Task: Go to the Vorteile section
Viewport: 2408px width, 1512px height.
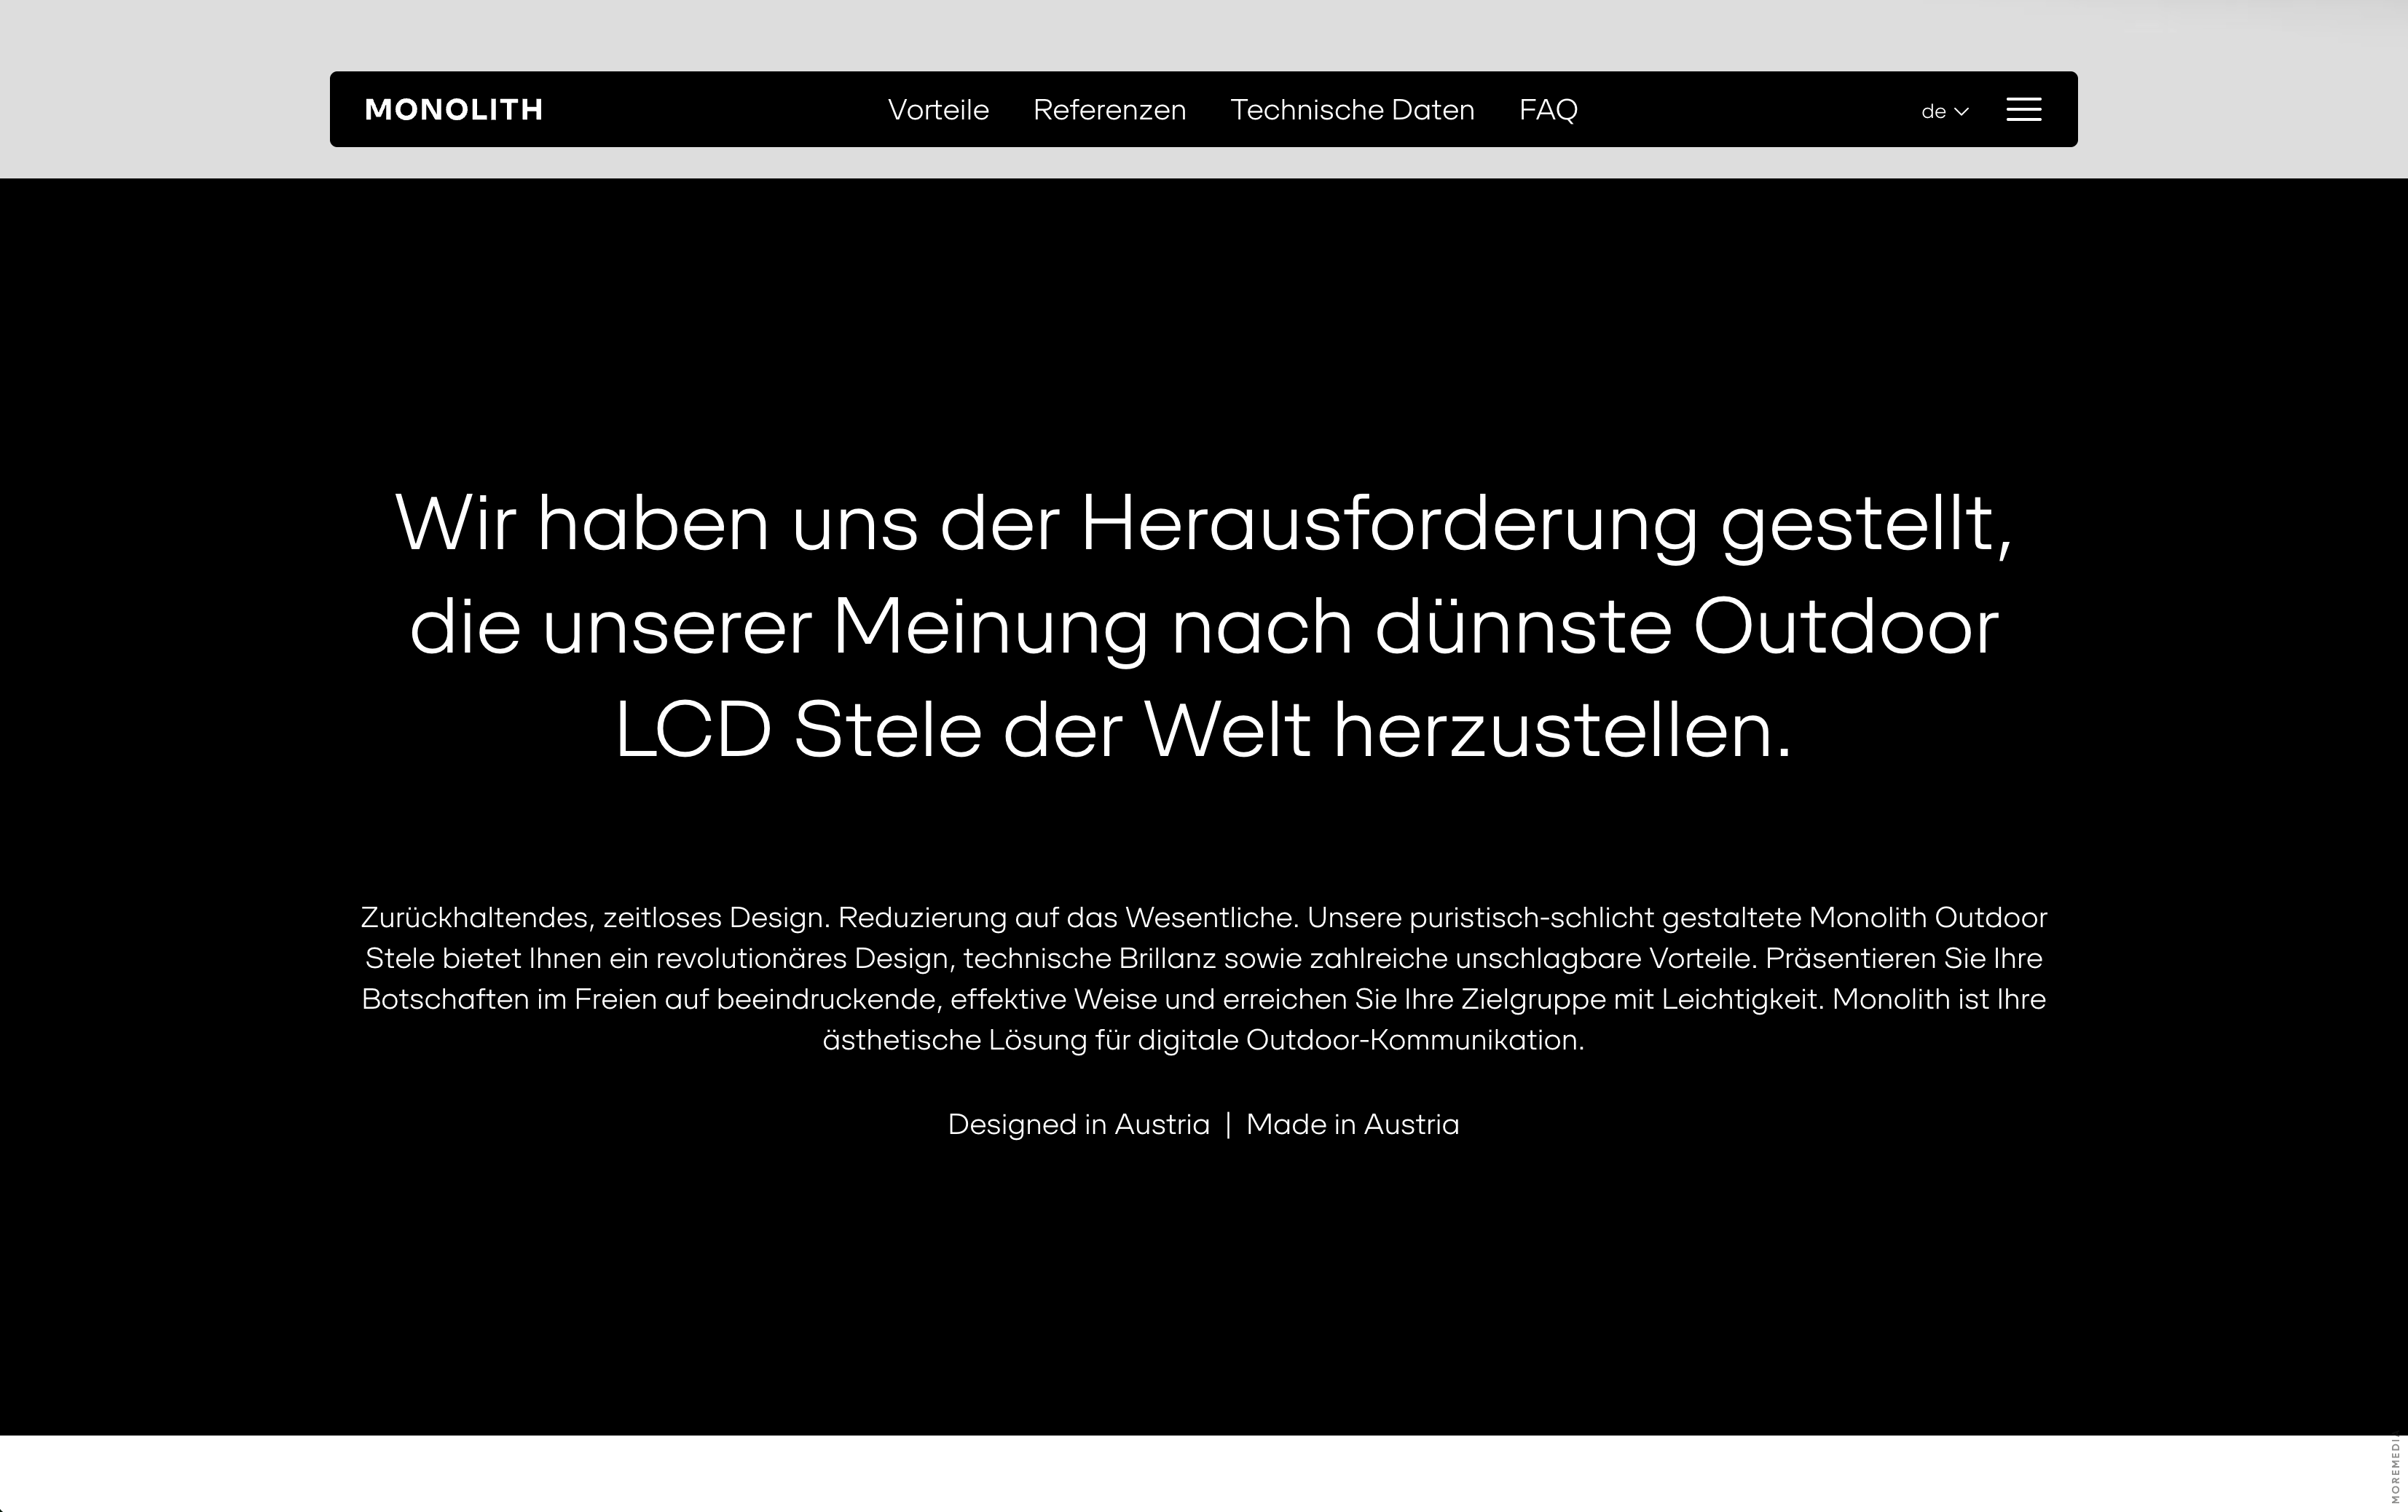Action: pos(938,110)
